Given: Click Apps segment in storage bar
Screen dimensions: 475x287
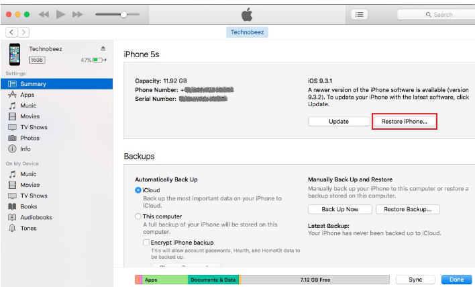Looking at the screenshot, I should click(x=165, y=280).
